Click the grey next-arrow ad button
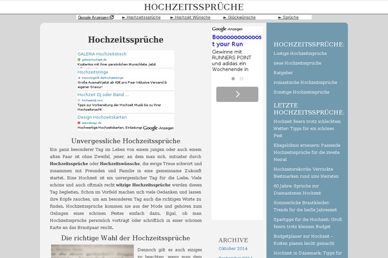 (237, 94)
